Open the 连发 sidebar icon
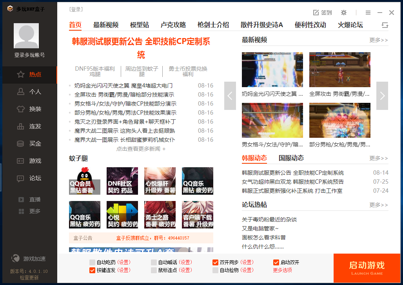403x285 pixels. coord(20,126)
